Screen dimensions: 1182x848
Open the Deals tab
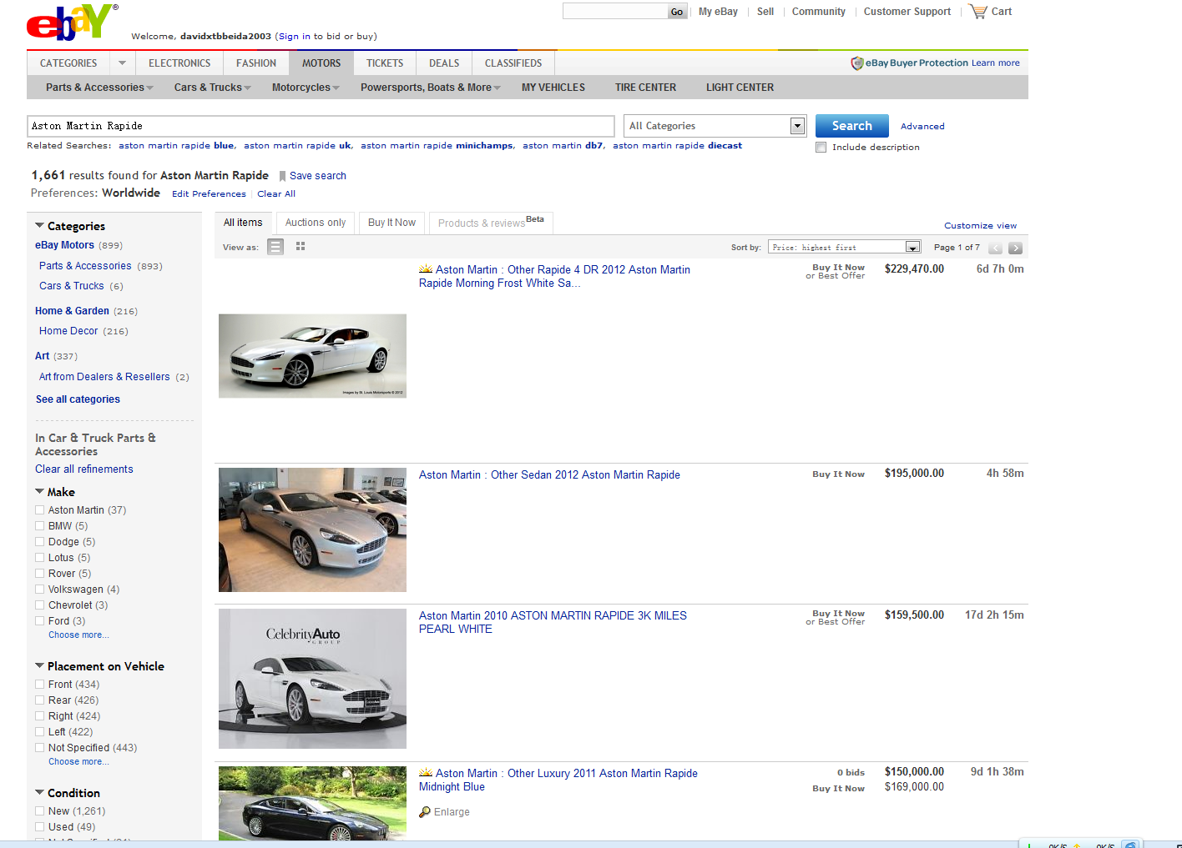point(444,63)
